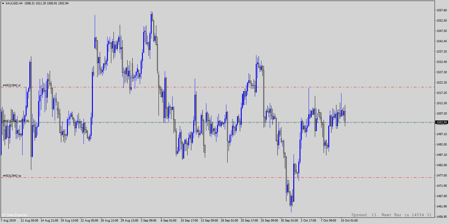
Task: Click the 'DT Data Exporter' indicator label
Action: pos(15,215)
